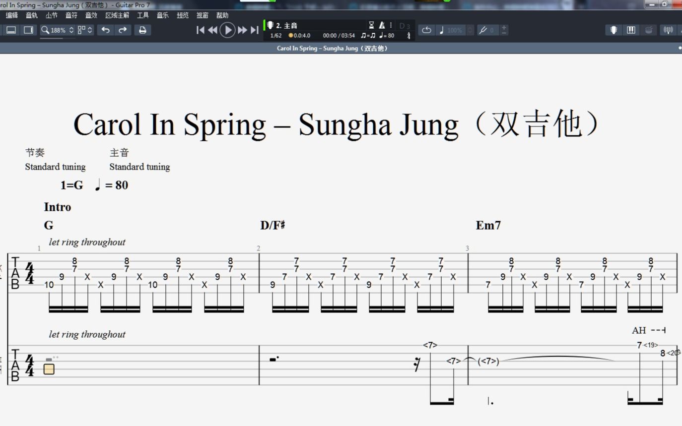Click the upper let ring throughout annotation
The width and height of the screenshot is (682, 426).
click(x=87, y=242)
